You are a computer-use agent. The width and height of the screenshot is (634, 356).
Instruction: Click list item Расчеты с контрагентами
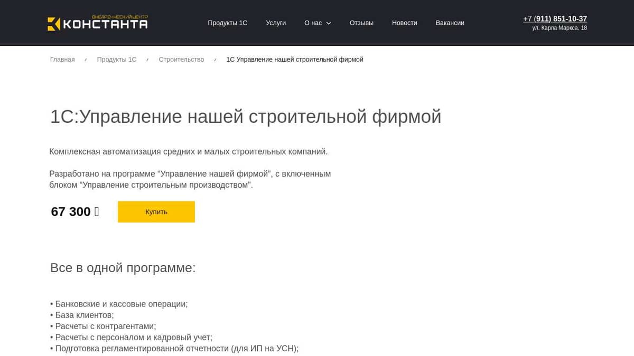(x=103, y=326)
